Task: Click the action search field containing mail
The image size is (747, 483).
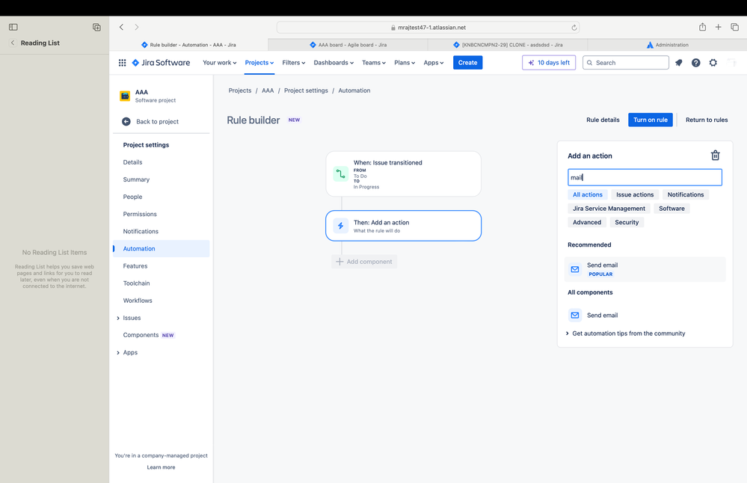Action: (645, 178)
